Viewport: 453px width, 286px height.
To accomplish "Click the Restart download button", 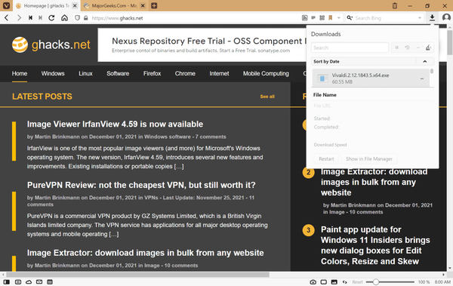I will pyautogui.click(x=326, y=159).
